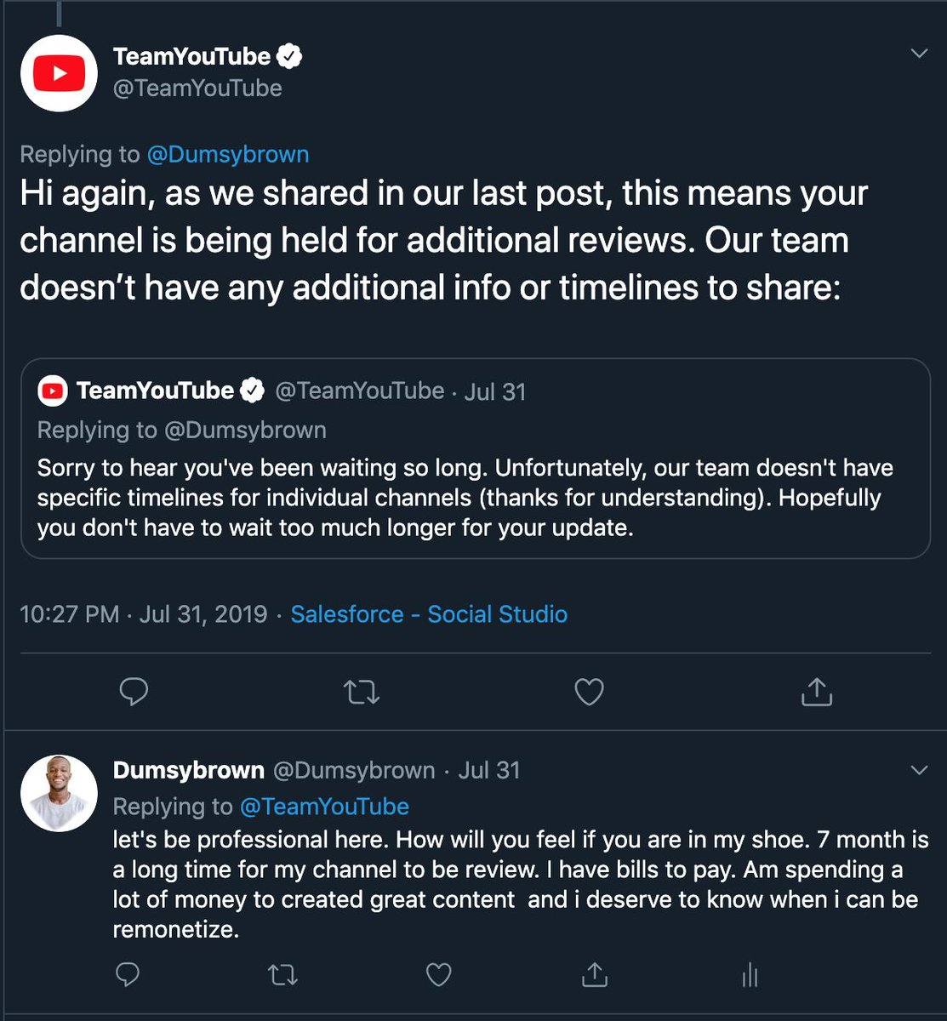
Task: Retweet Dumsybrown's tweet
Action: coord(282,974)
